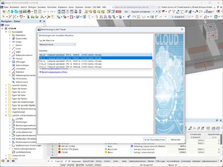Click the Excel export icon in table toolbar
Image resolution: width=223 pixels, height=167 pixels.
point(208,128)
